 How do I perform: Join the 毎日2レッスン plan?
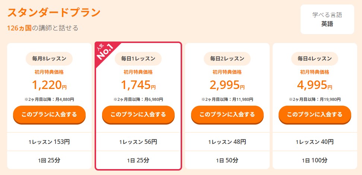pos(227,115)
